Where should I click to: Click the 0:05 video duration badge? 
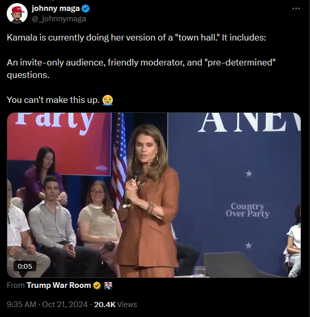click(x=25, y=266)
